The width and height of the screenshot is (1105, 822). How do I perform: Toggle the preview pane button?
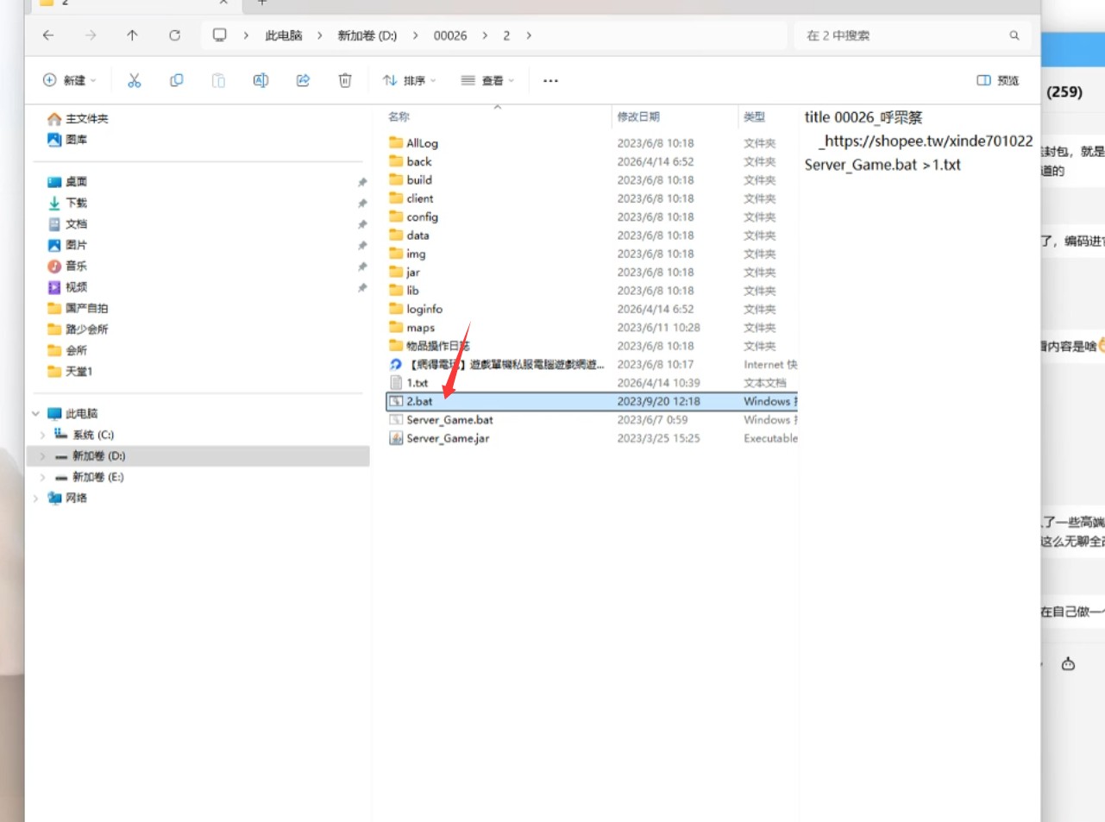pos(997,80)
